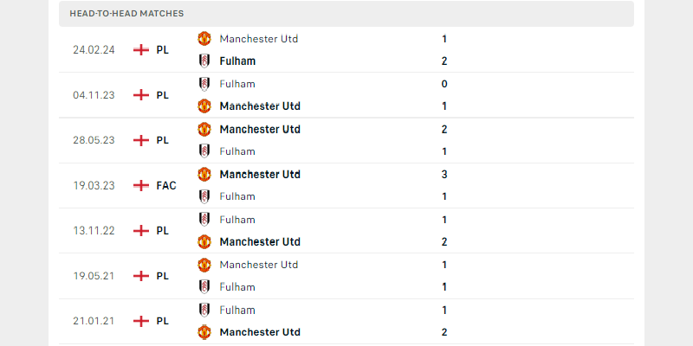
Task: Click the score 3 in 19.03.23 match
Action: [444, 174]
